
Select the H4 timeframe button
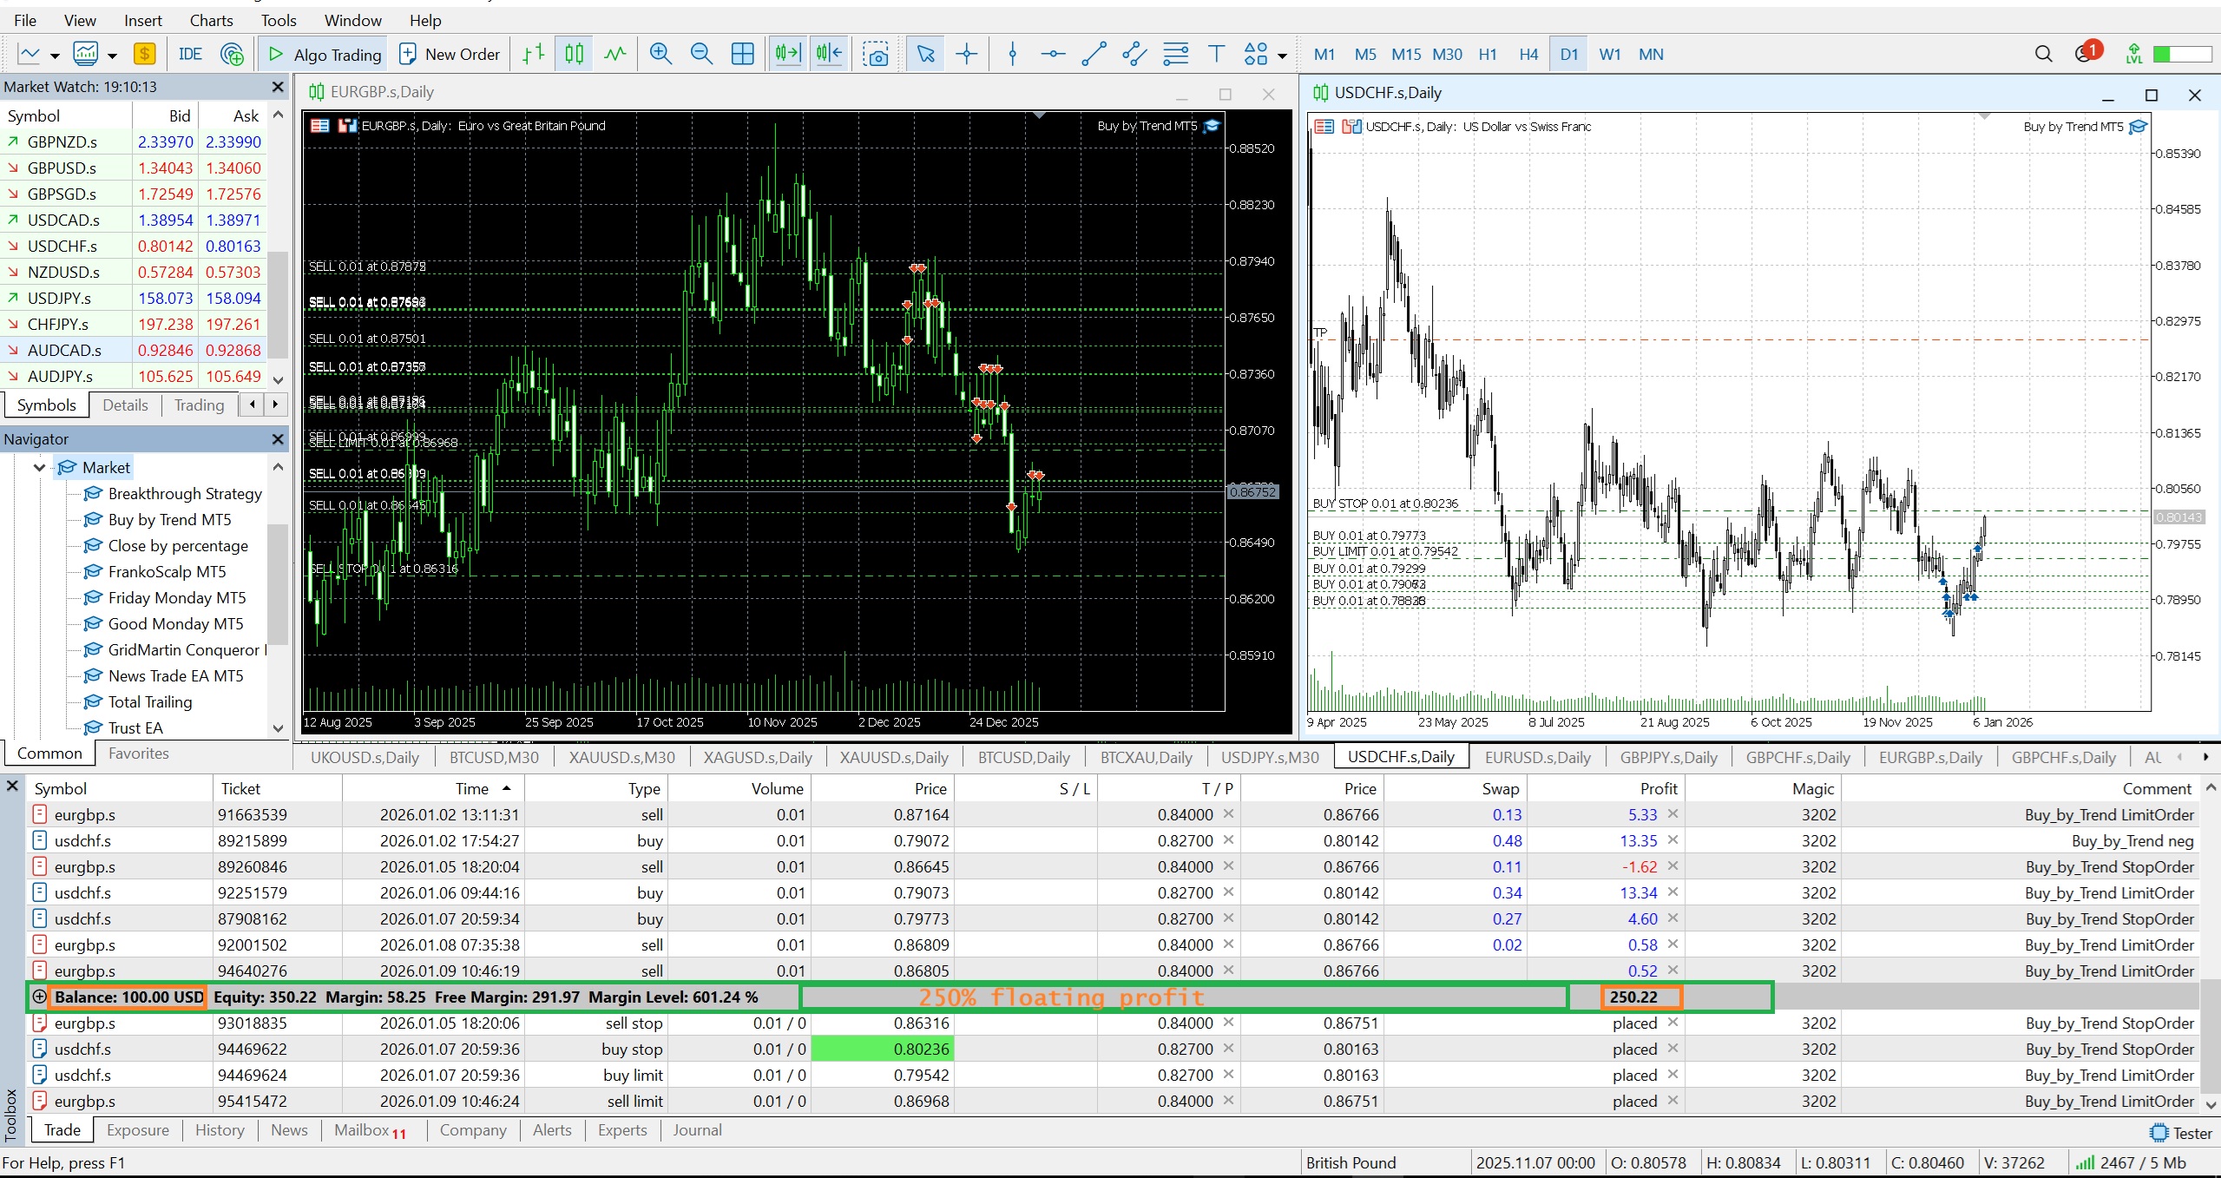tap(1528, 54)
